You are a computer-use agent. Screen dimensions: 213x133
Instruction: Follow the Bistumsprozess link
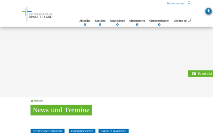(175, 4)
